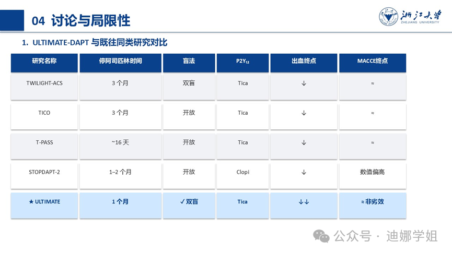Select the 停阿司匹林时间 column header

(x=121, y=63)
